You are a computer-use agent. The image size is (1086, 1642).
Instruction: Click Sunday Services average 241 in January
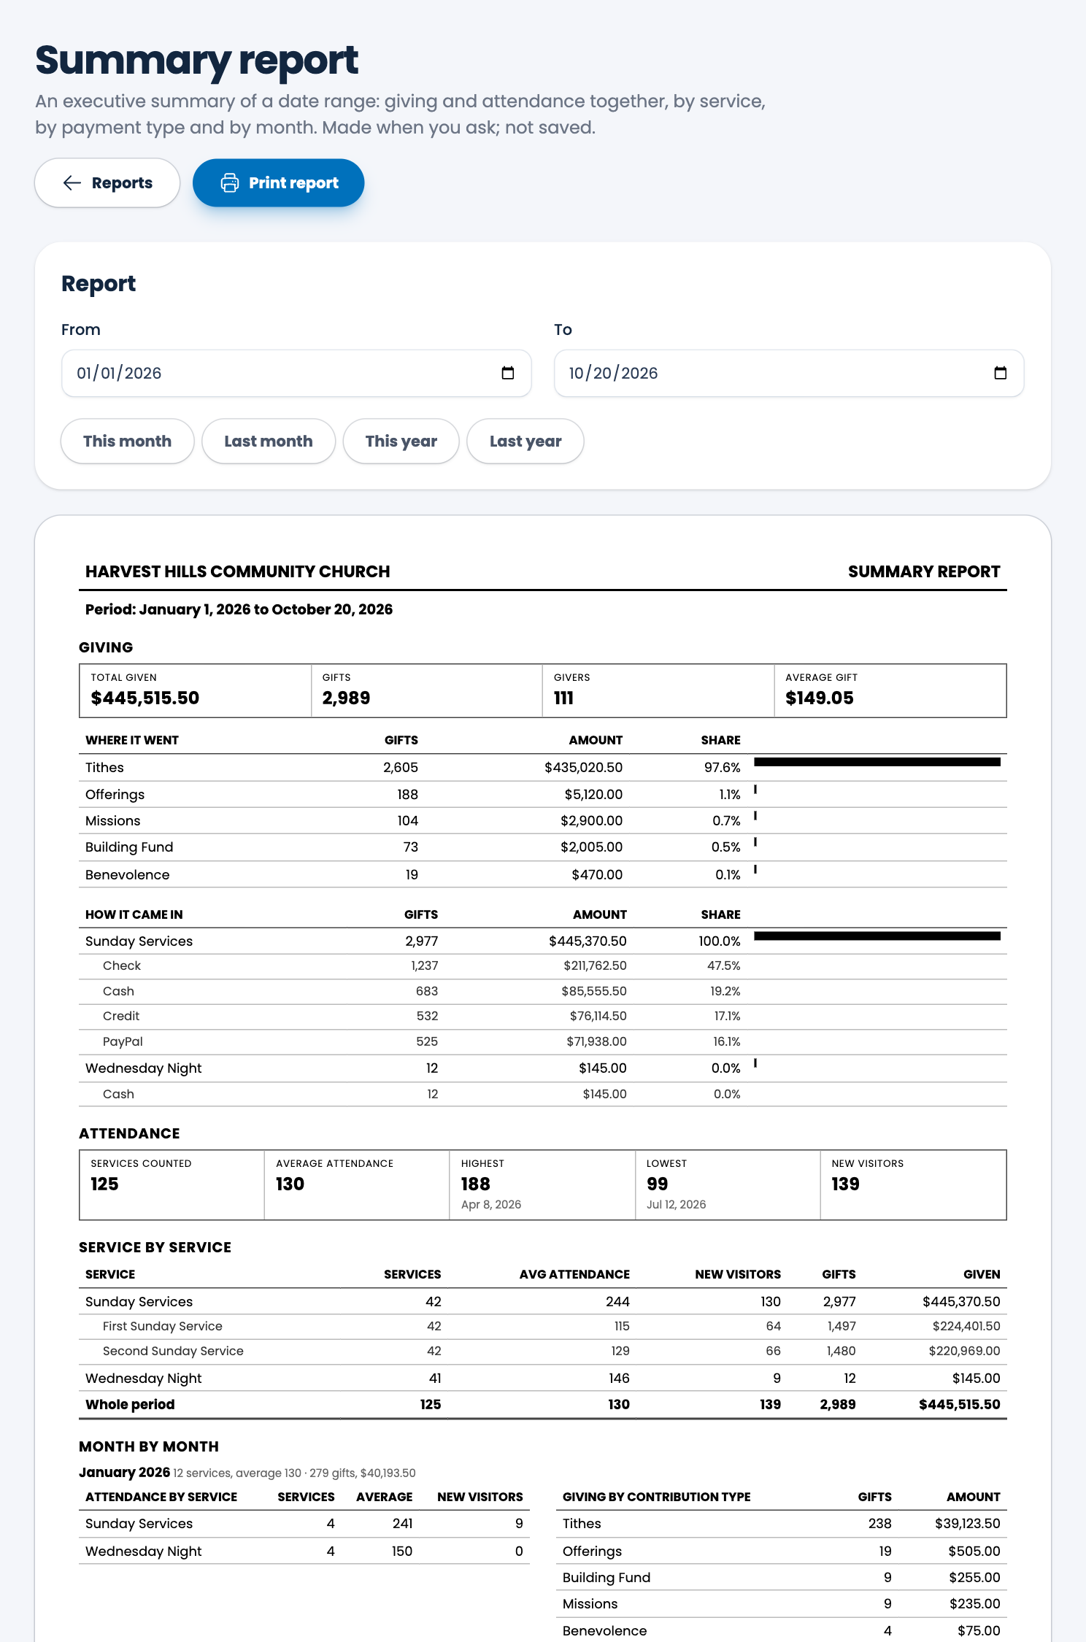tap(403, 1524)
